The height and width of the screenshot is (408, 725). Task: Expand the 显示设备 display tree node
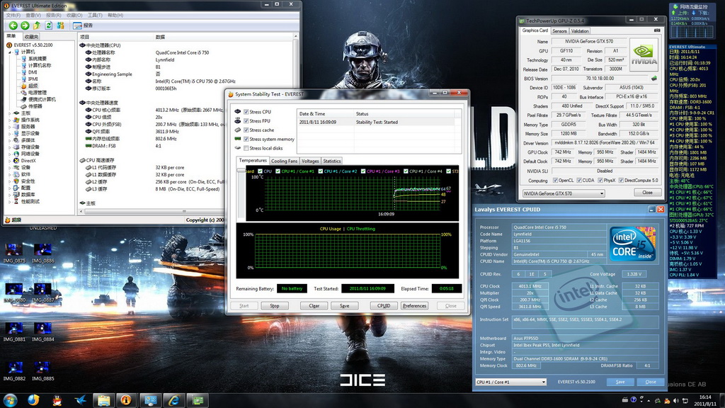(10, 134)
